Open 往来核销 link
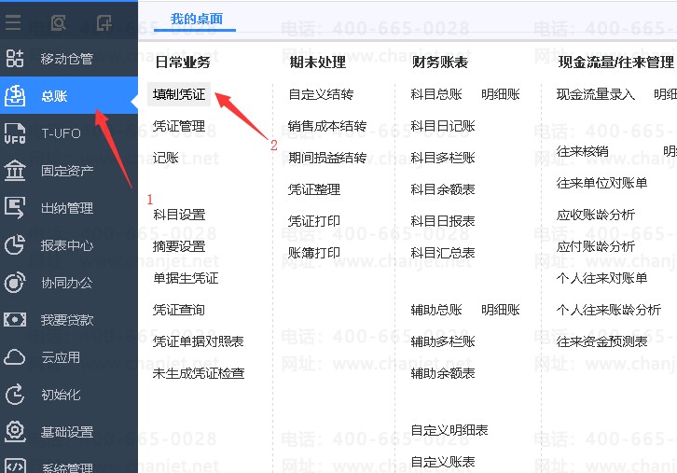The height and width of the screenshot is (473, 677). tap(583, 151)
